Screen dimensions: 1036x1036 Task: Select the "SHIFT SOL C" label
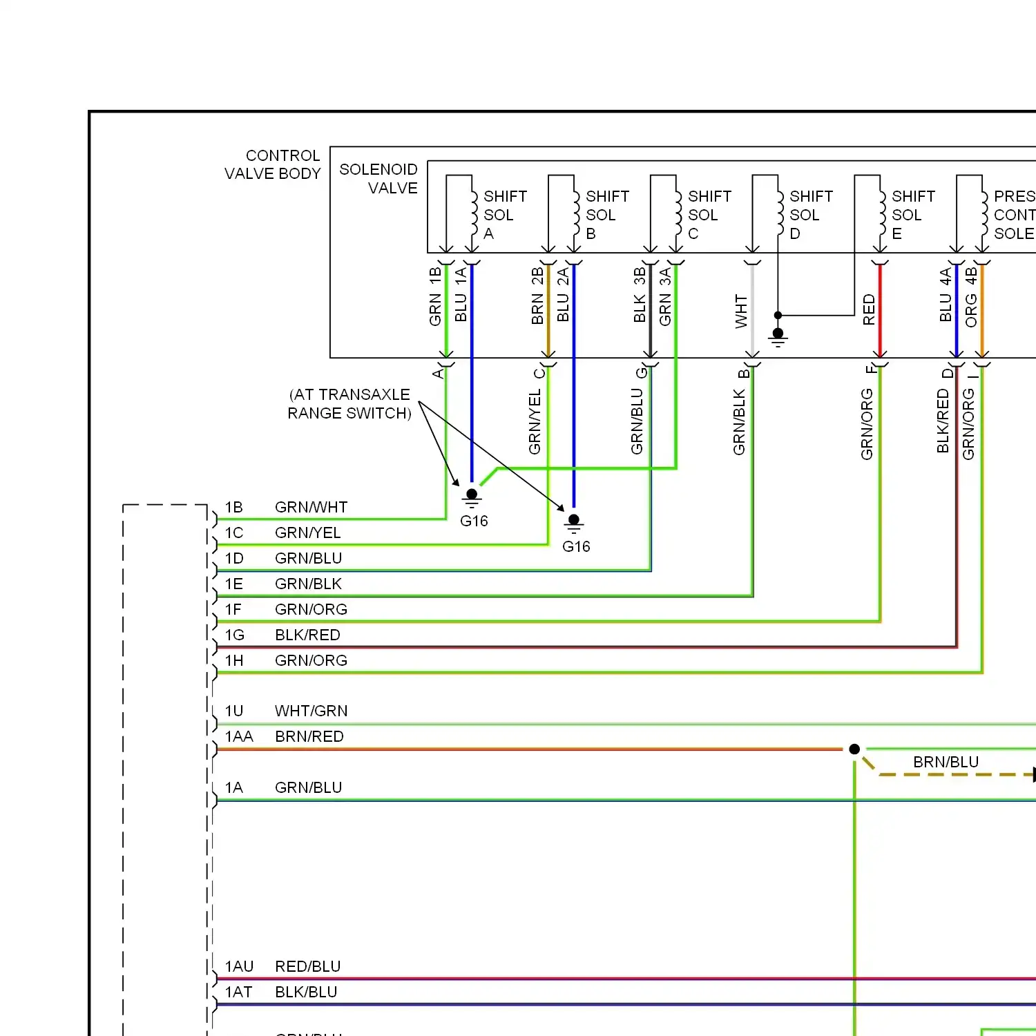click(x=709, y=215)
